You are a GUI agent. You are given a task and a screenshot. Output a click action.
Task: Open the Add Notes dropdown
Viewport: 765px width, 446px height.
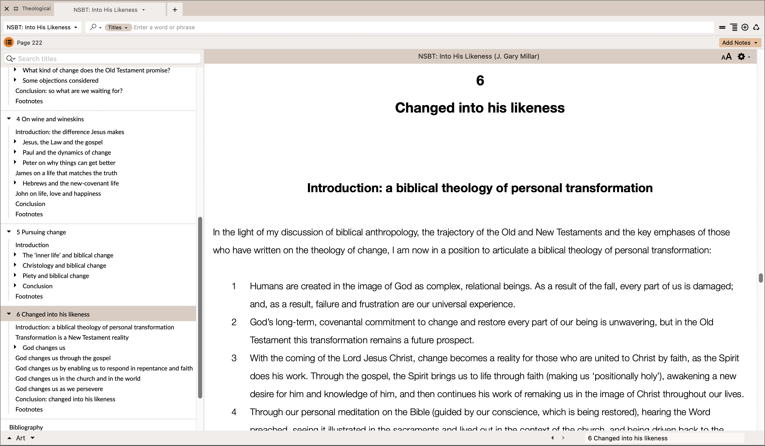point(740,42)
